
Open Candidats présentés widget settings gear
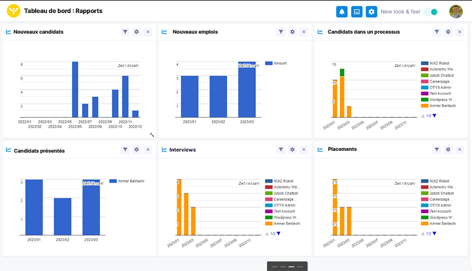(x=136, y=150)
